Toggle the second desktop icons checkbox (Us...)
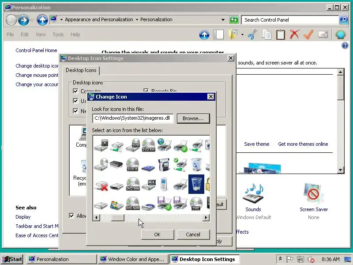 pos(75,101)
